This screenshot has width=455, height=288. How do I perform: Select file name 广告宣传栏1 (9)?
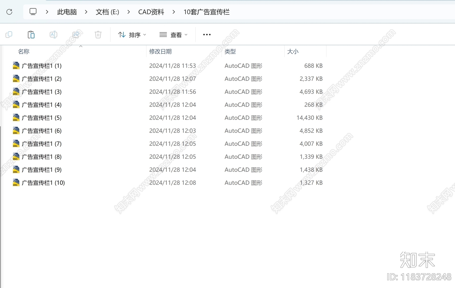(x=42, y=170)
